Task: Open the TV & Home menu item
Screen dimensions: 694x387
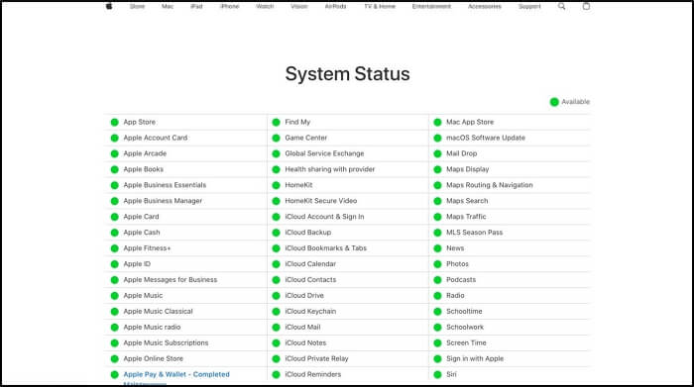Action: [x=380, y=6]
